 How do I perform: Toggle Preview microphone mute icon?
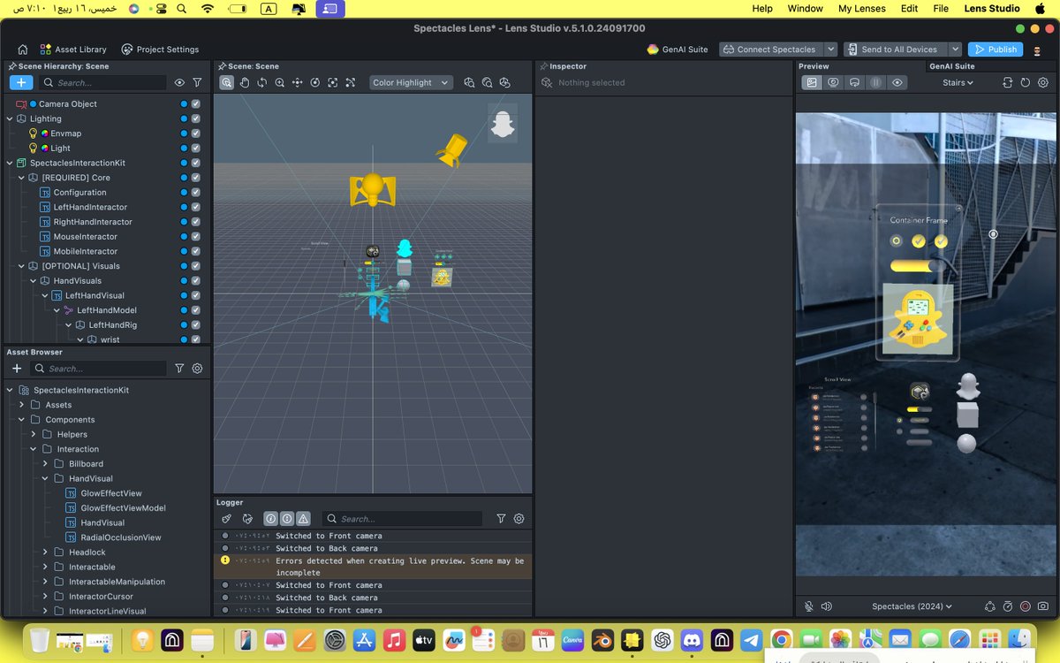(809, 606)
